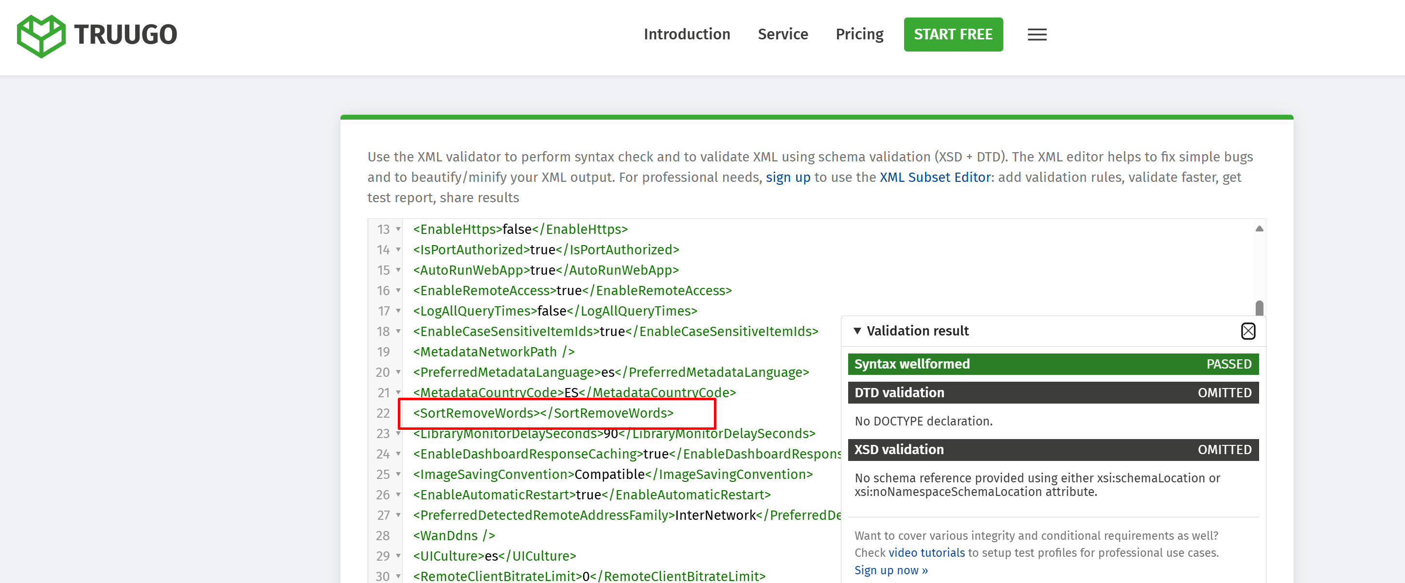Fold line 20 PreferredMetadataLanguage arrow
1405x583 pixels.
pyautogui.click(x=398, y=372)
